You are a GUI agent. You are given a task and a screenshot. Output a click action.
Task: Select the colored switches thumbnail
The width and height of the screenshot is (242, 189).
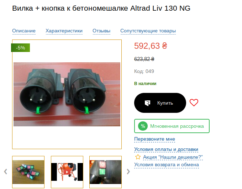pos(28,172)
